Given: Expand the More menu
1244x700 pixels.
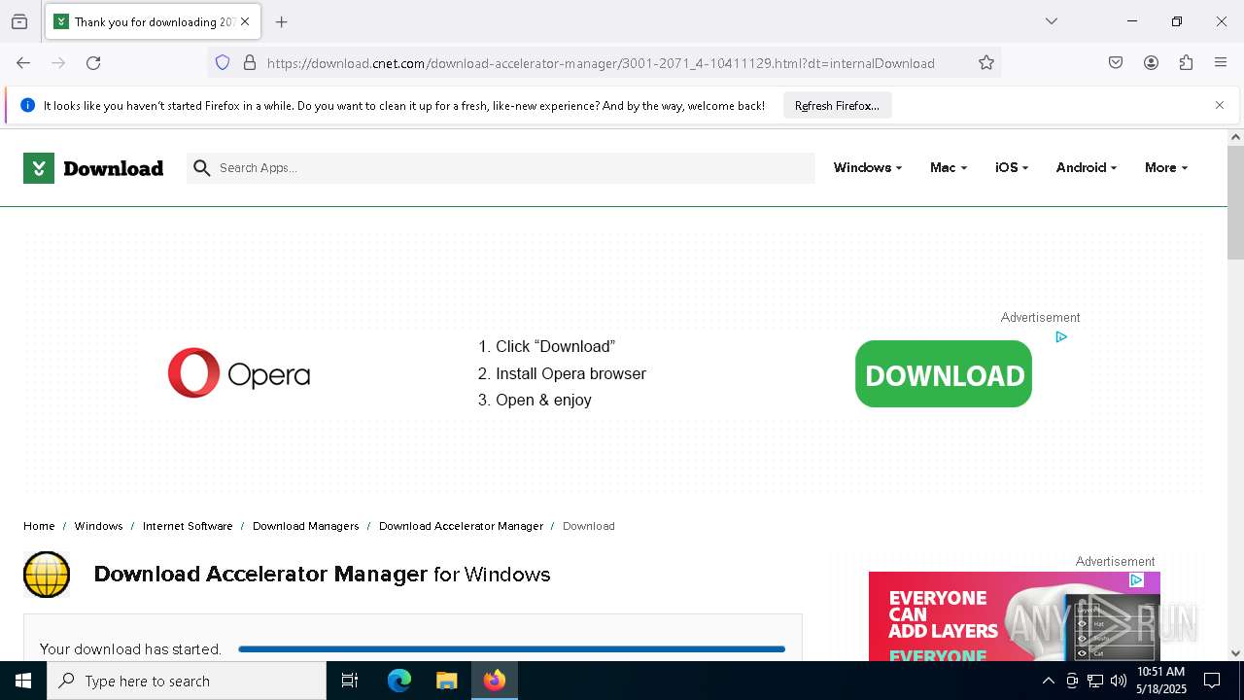Looking at the screenshot, I should click(x=1165, y=167).
